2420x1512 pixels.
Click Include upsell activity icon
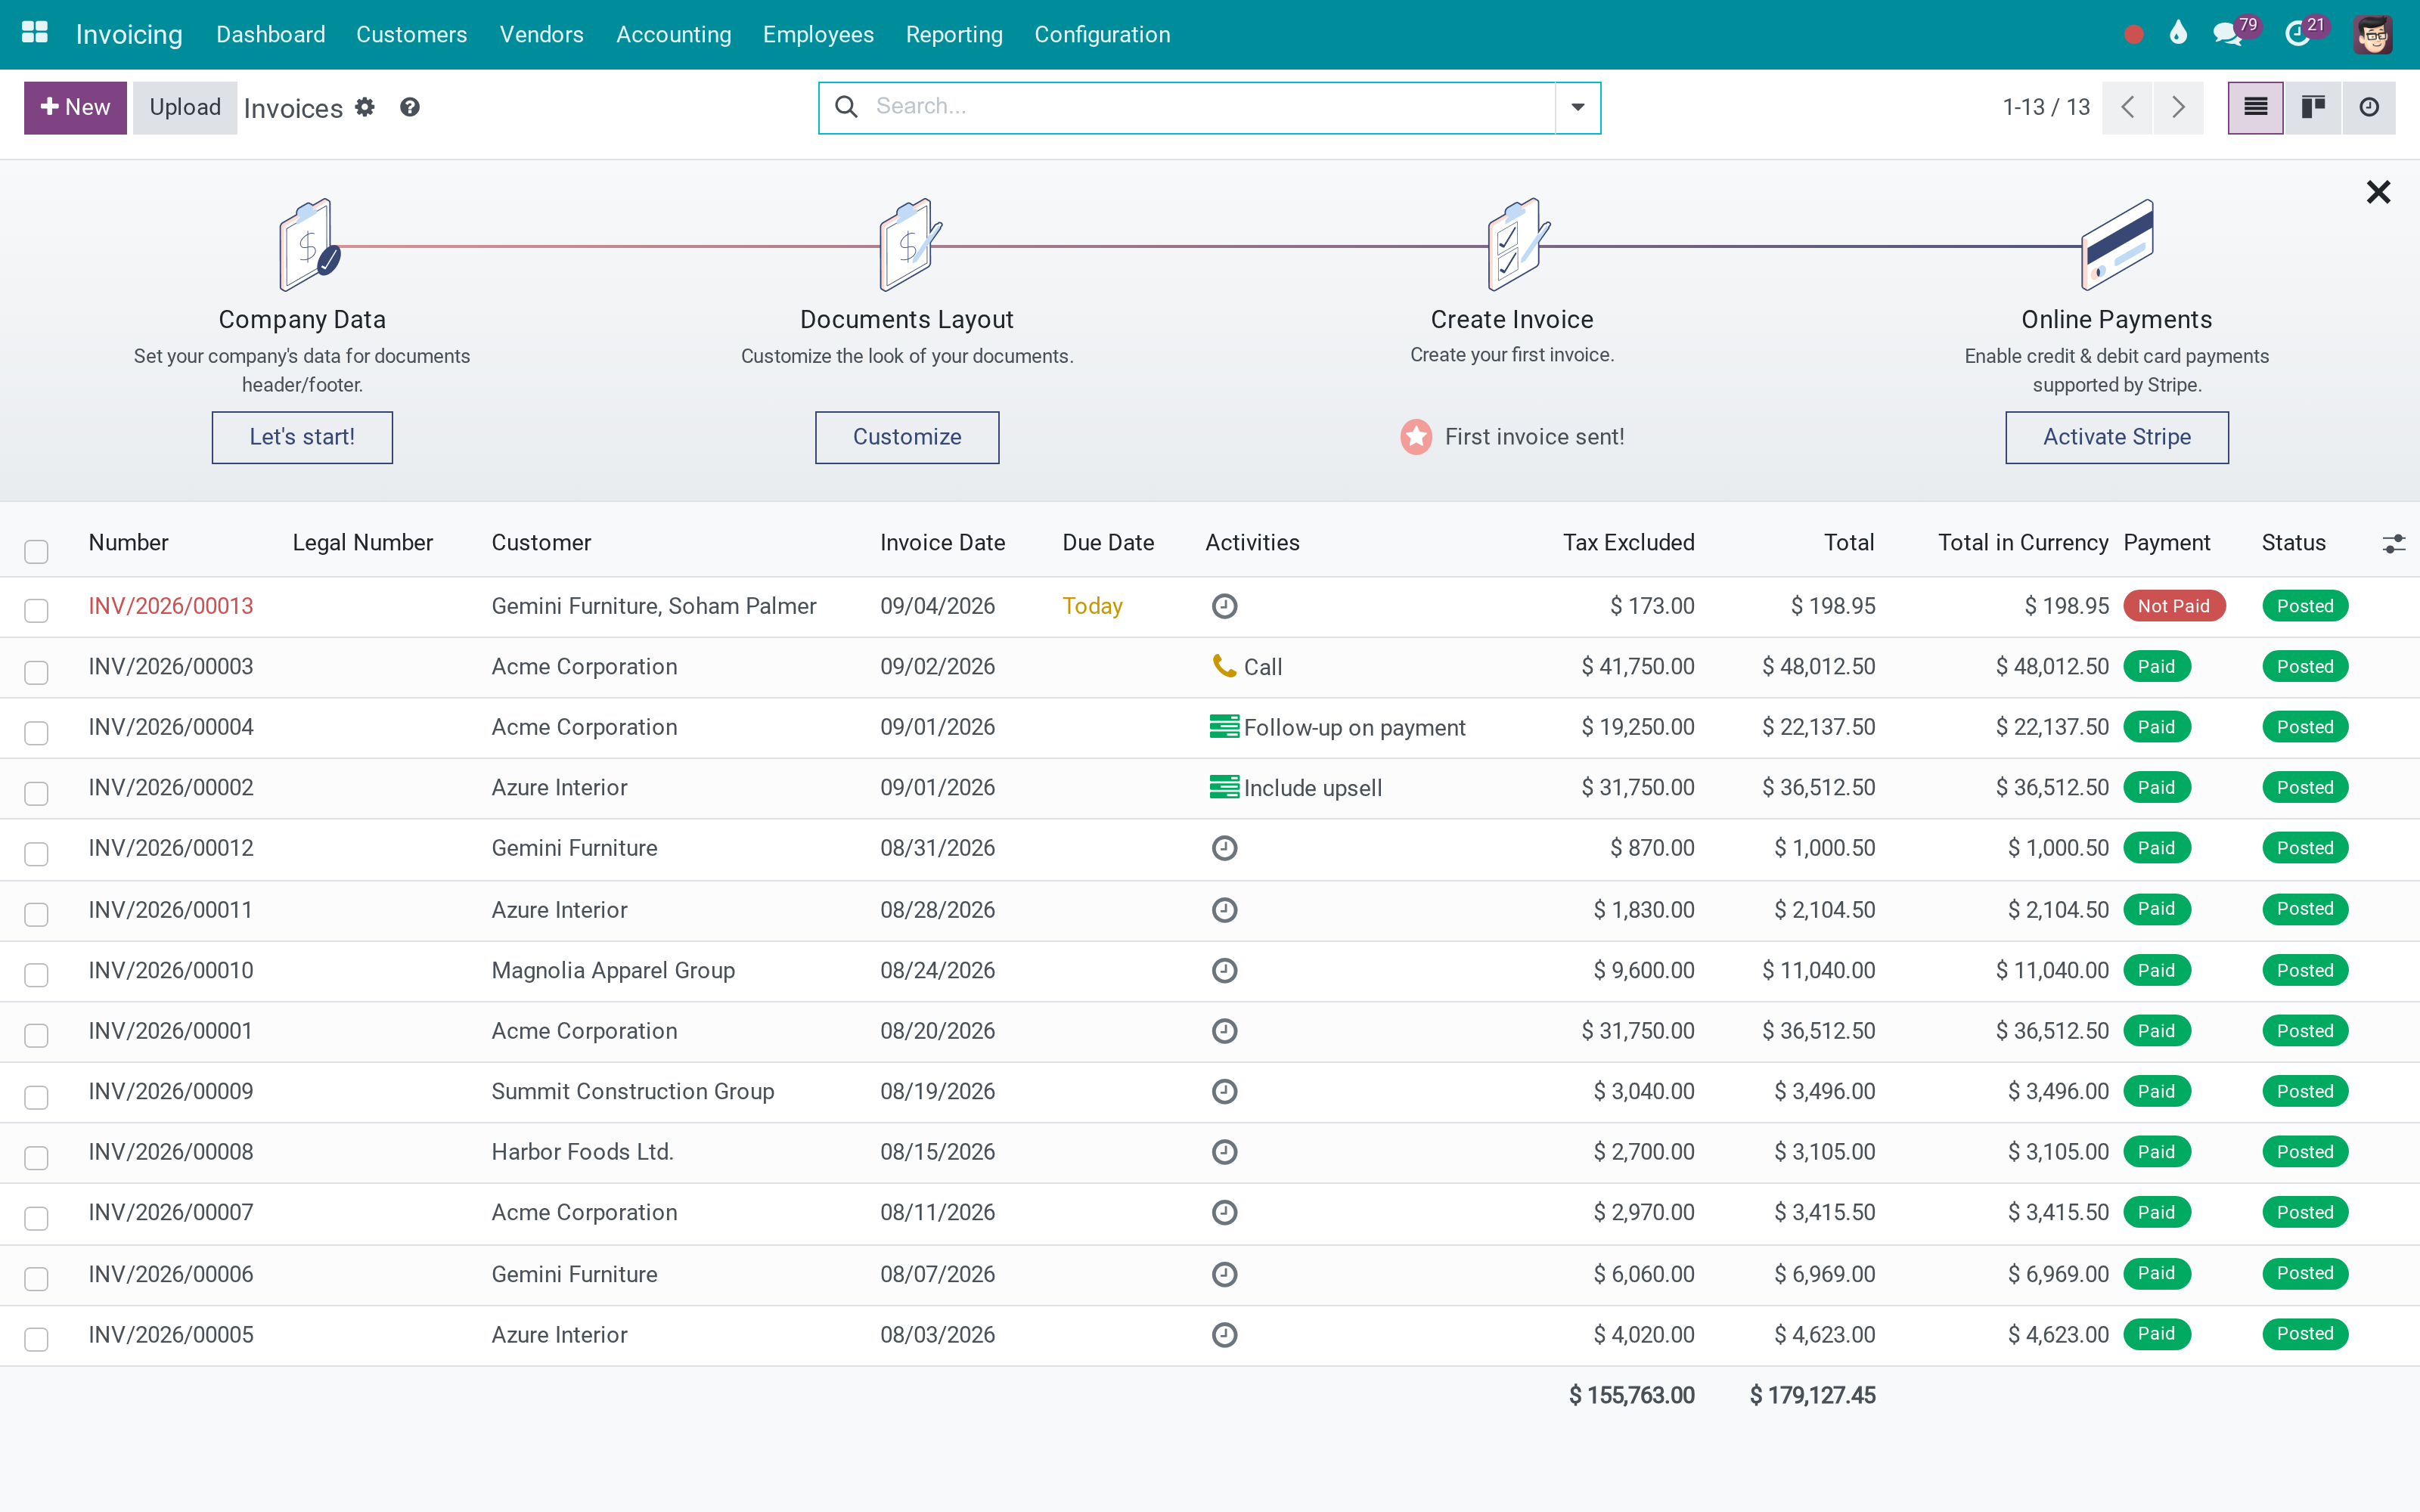coord(1224,787)
